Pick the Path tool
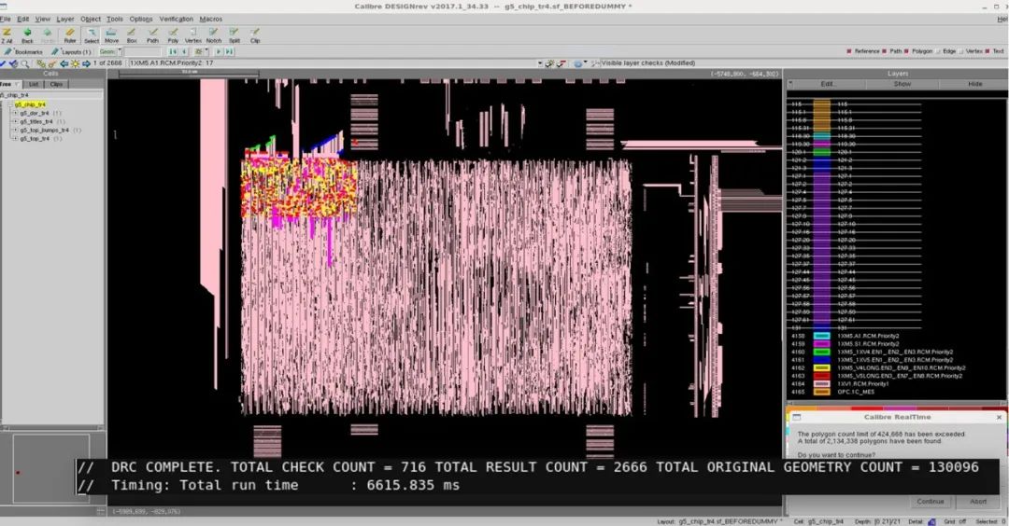This screenshot has height=526, width=1009. coord(152,35)
